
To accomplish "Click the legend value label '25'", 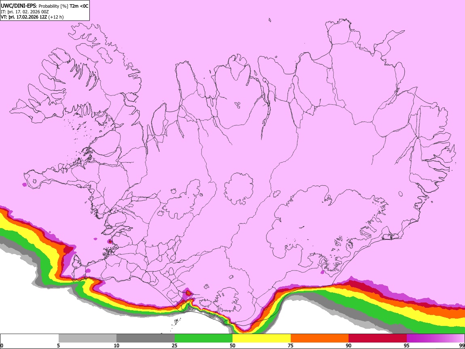I will [x=174, y=345].
